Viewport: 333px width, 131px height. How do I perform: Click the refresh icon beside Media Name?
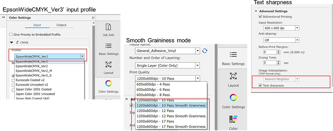click(204, 51)
